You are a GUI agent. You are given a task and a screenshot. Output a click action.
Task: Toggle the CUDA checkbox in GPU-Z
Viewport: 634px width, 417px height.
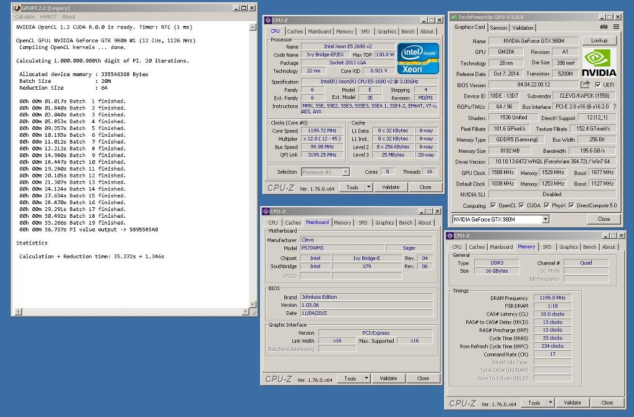tap(521, 205)
